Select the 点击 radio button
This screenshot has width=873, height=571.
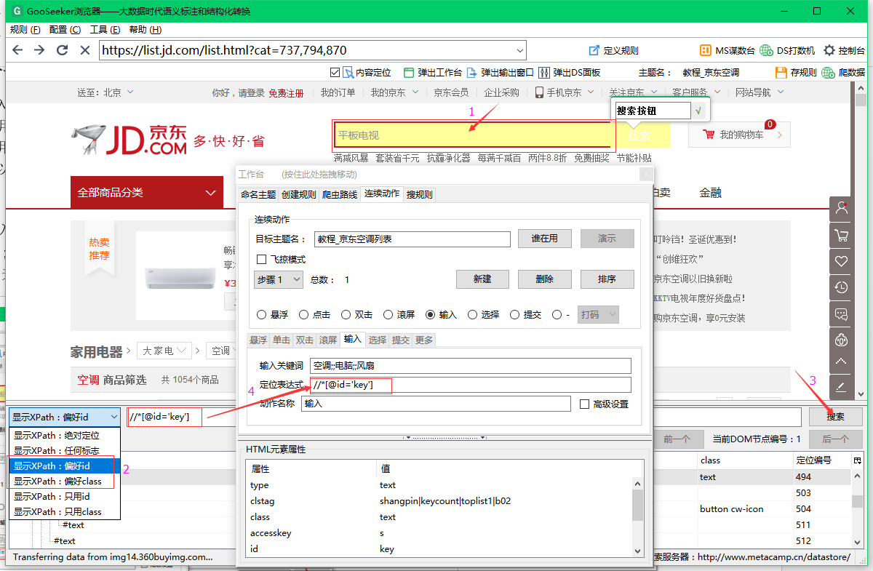click(304, 315)
